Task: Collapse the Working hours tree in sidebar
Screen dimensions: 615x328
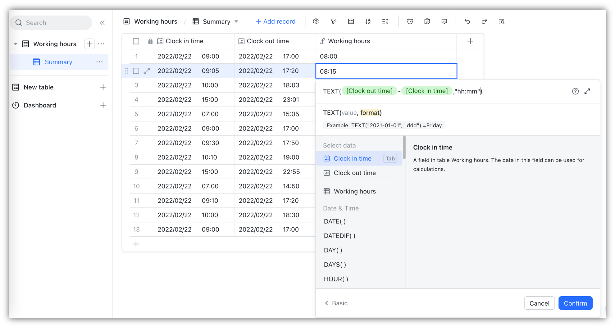Action: pyautogui.click(x=16, y=44)
